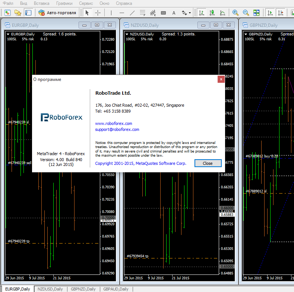Switch to the EURGBP,Daily bottom tab

(18, 289)
